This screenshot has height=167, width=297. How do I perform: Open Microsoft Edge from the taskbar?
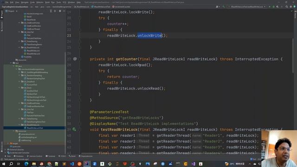26,164
